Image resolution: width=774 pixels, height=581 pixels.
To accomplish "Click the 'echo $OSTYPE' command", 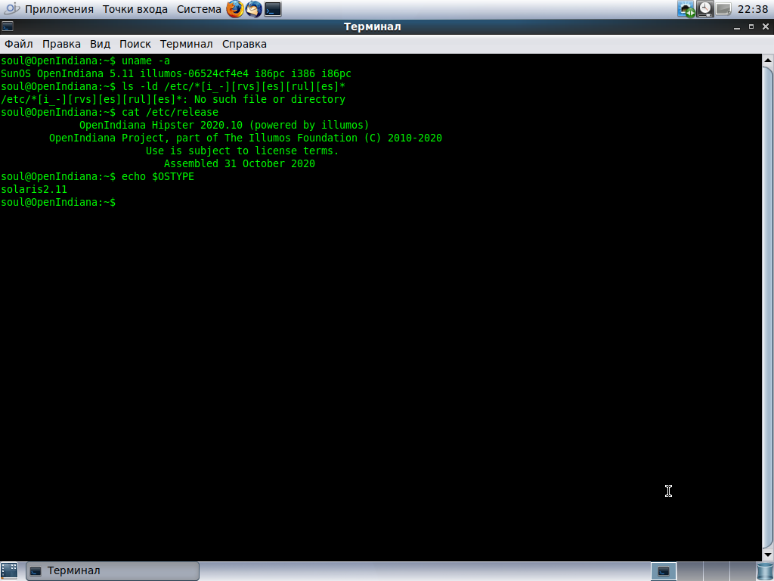I will [x=158, y=176].
